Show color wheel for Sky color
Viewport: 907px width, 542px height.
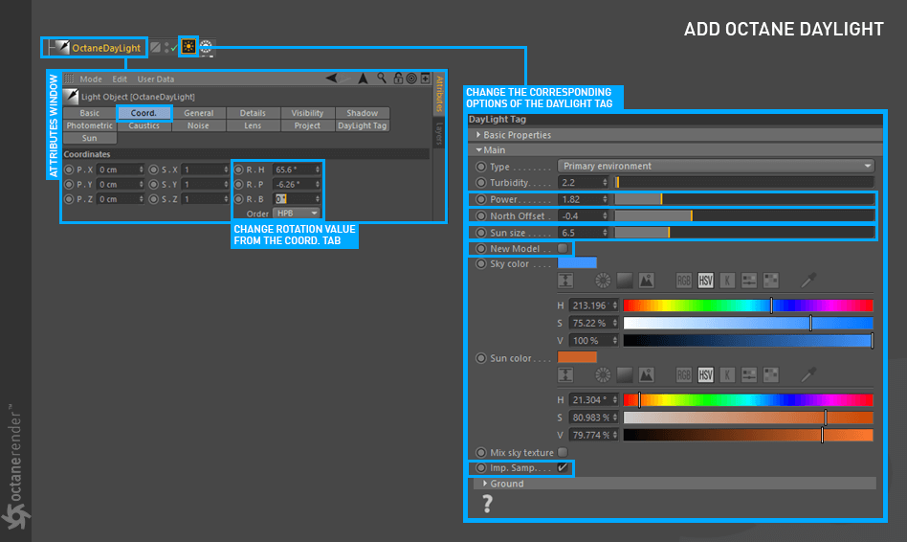603,281
